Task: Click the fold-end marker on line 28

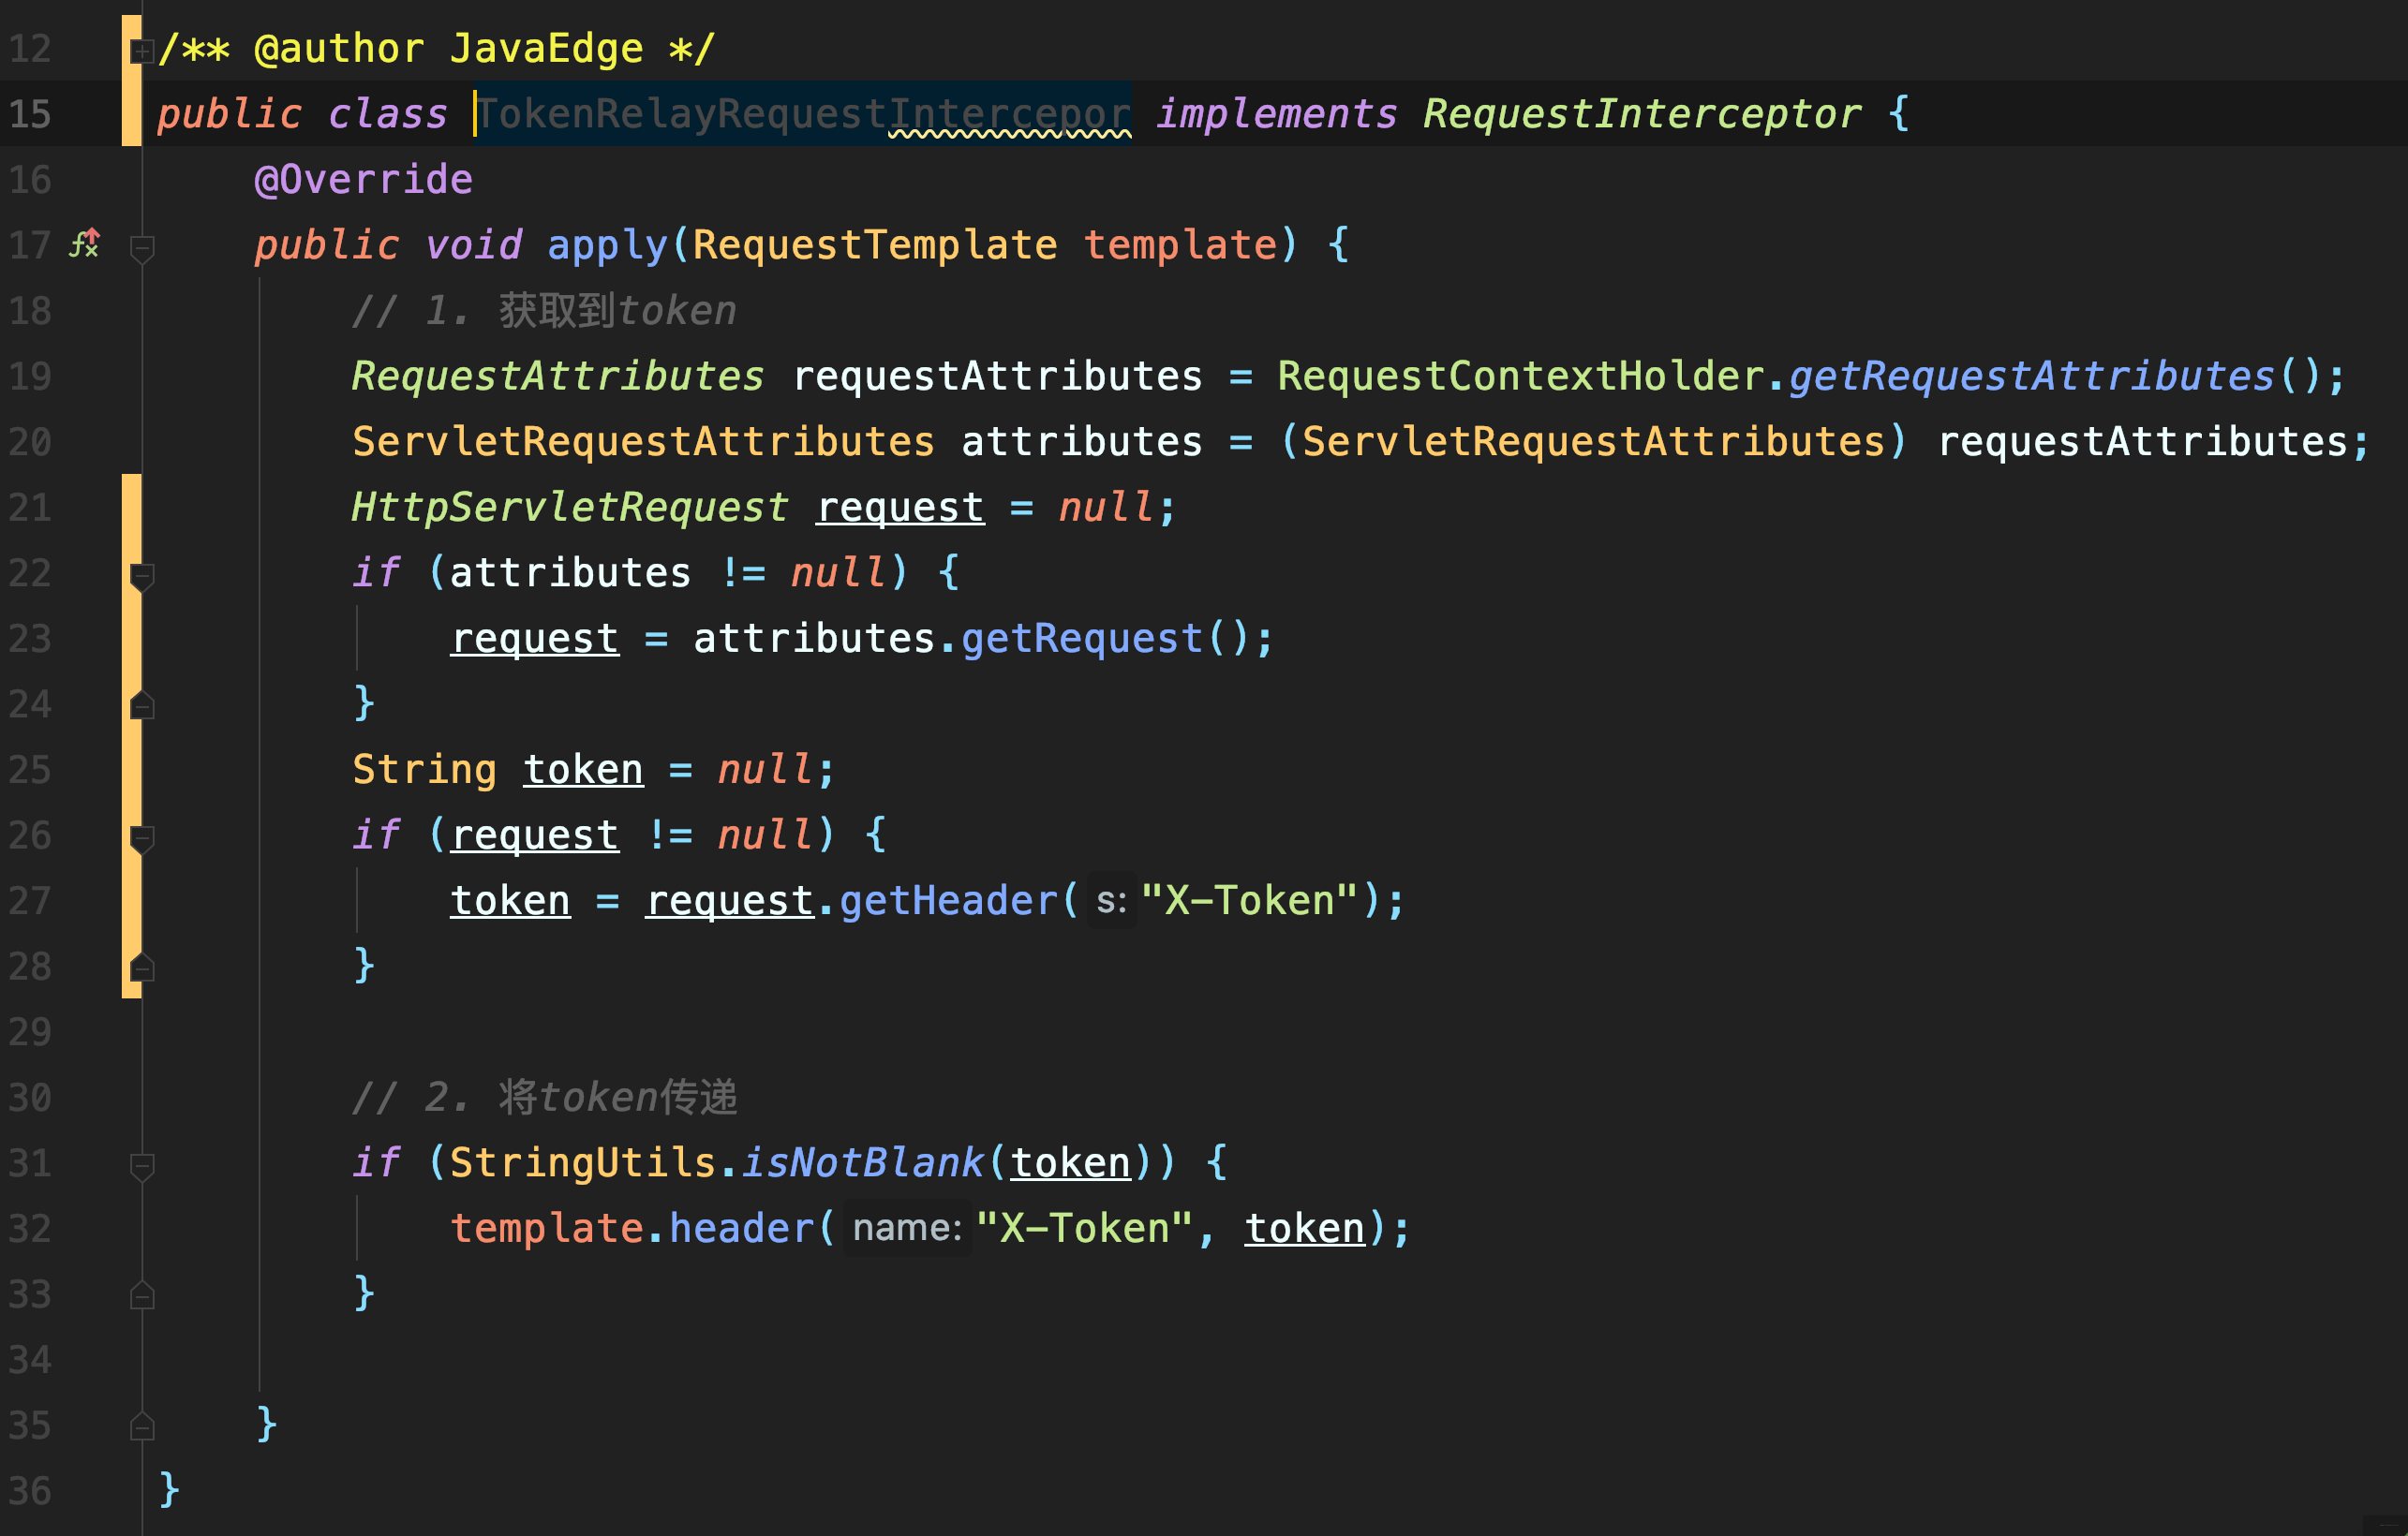Action: 142,967
